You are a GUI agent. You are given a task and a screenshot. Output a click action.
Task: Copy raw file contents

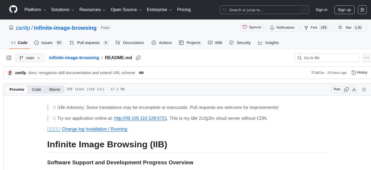click(x=346, y=89)
